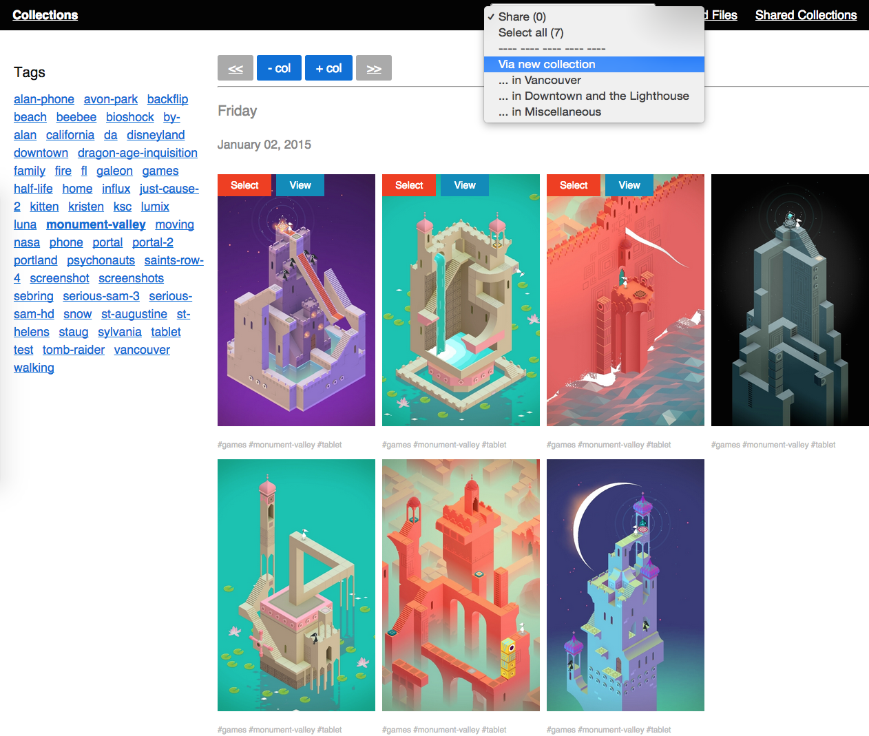Image resolution: width=869 pixels, height=736 pixels.
Task: Filter by st-augustine tag
Action: pyautogui.click(x=134, y=314)
